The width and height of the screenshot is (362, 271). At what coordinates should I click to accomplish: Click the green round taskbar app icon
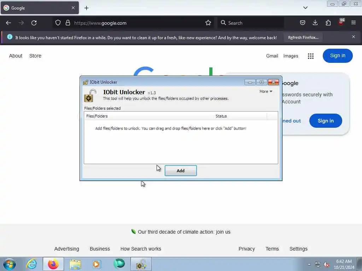[x=119, y=264]
